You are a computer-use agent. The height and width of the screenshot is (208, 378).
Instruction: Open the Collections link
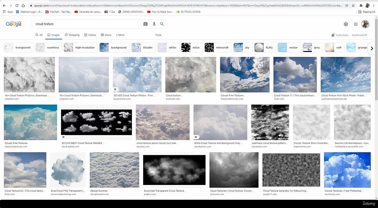340,35
